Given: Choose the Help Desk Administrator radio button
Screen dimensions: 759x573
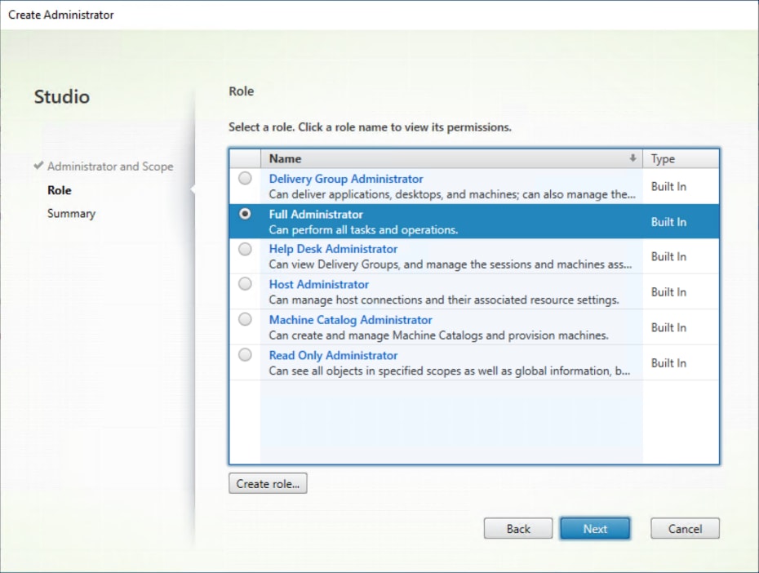Looking at the screenshot, I should [245, 249].
